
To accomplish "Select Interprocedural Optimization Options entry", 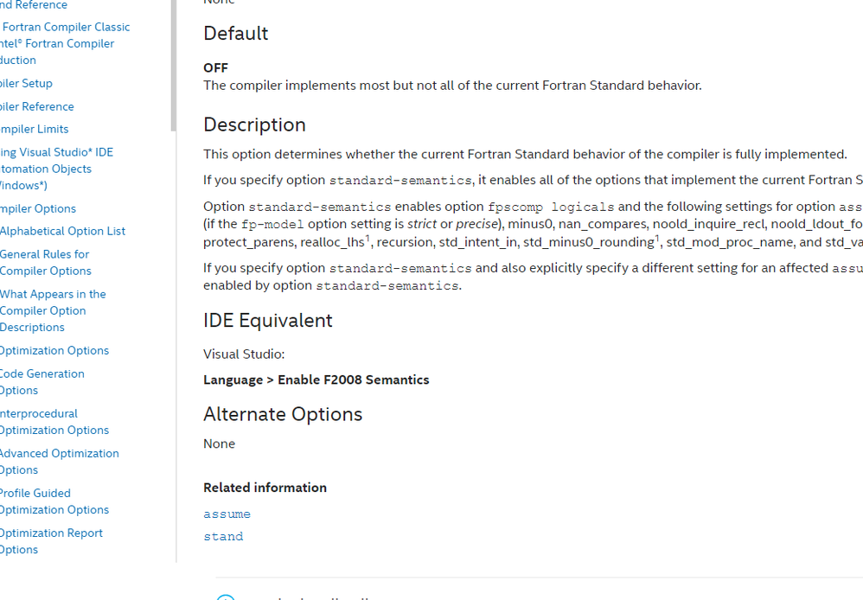I will pyautogui.click(x=54, y=422).
